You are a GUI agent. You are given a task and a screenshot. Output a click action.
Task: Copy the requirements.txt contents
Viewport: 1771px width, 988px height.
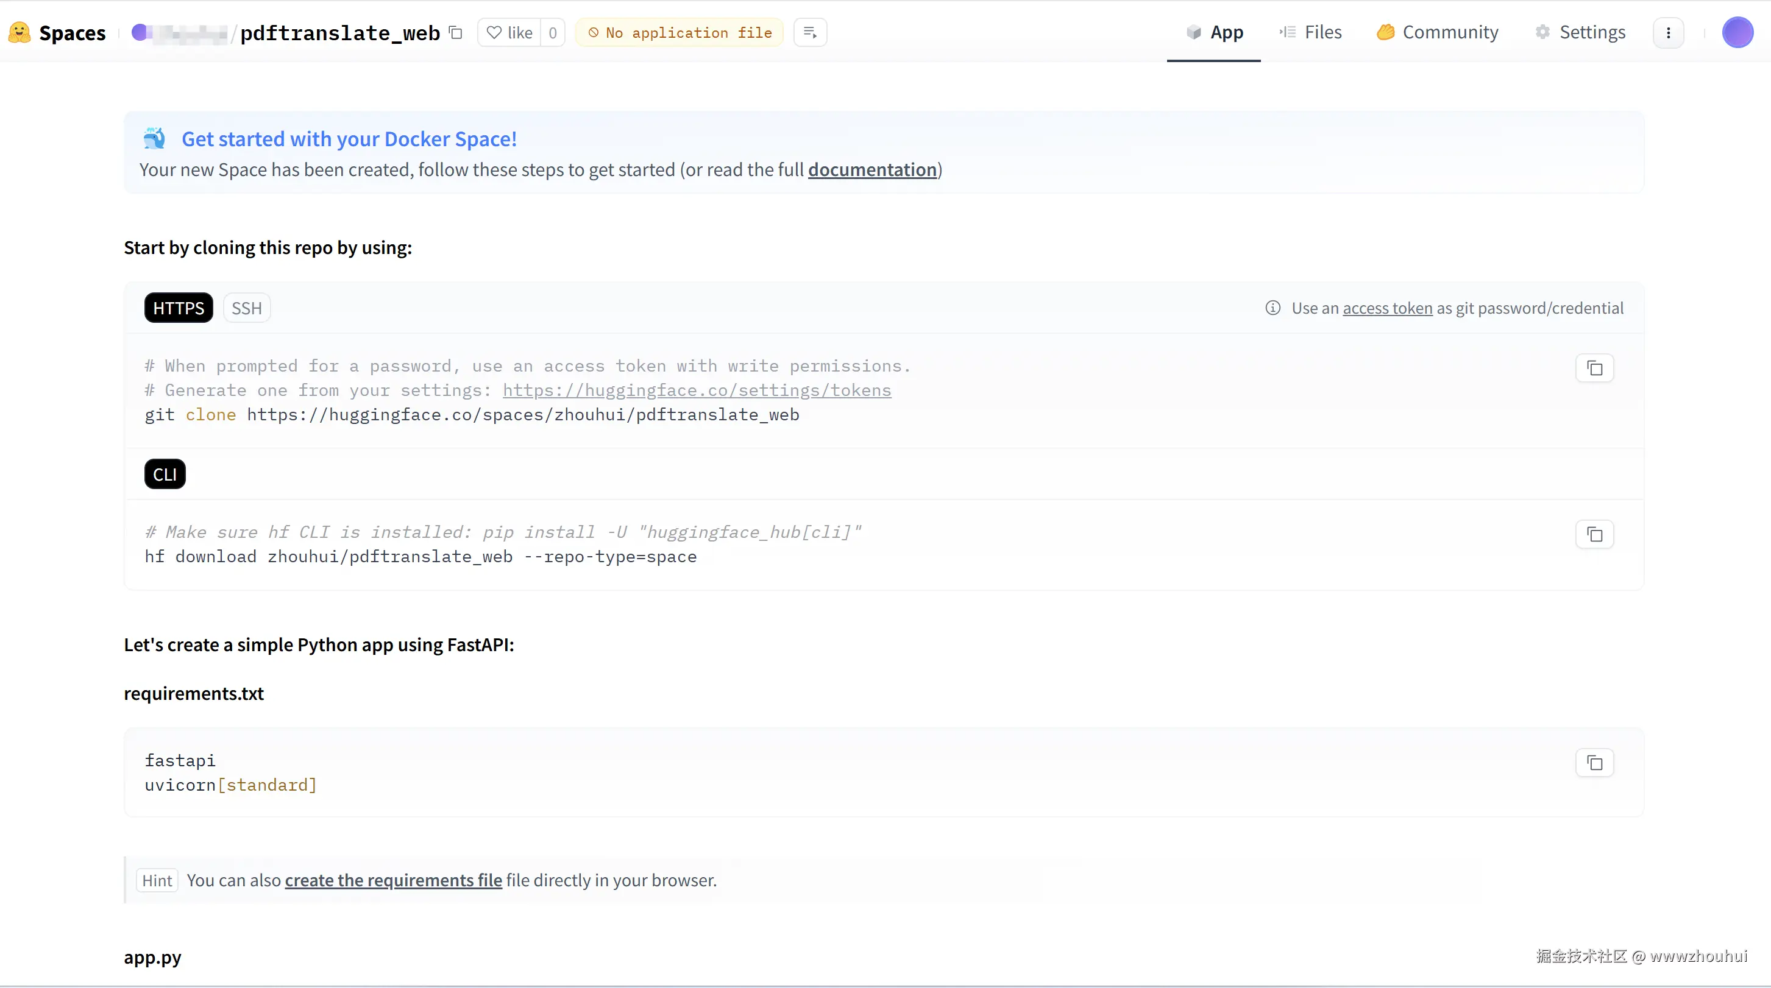1594,763
